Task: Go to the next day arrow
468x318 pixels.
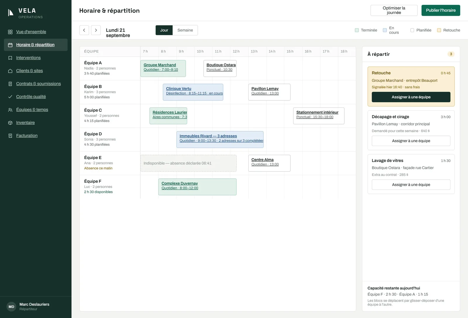Action: [96, 30]
